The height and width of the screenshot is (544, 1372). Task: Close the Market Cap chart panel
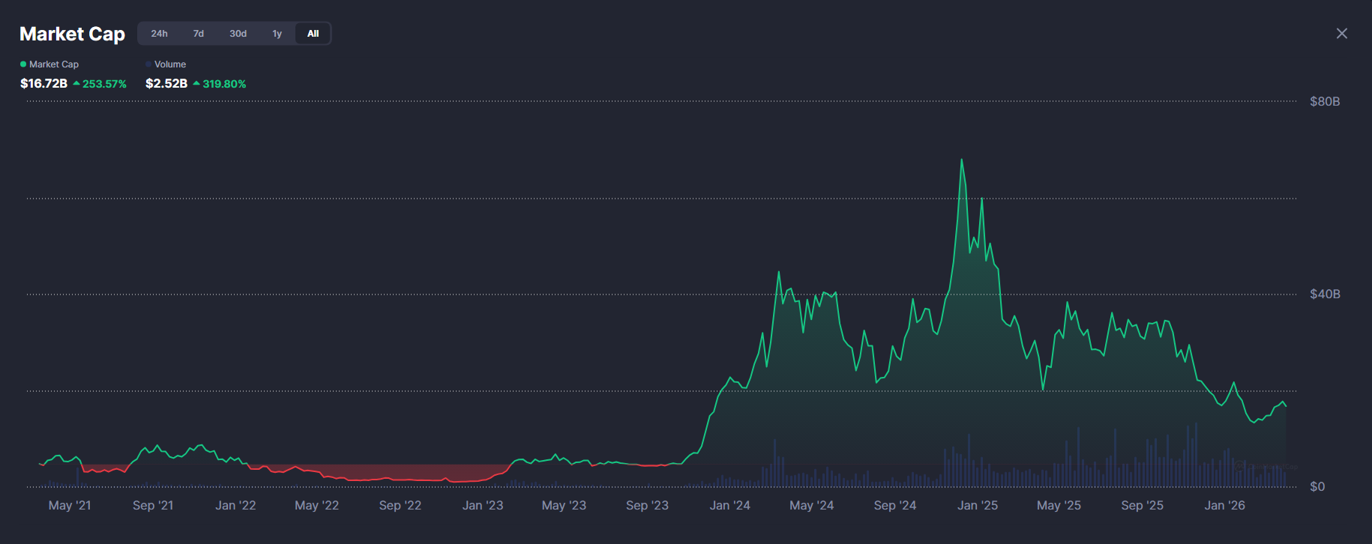coord(1342,34)
